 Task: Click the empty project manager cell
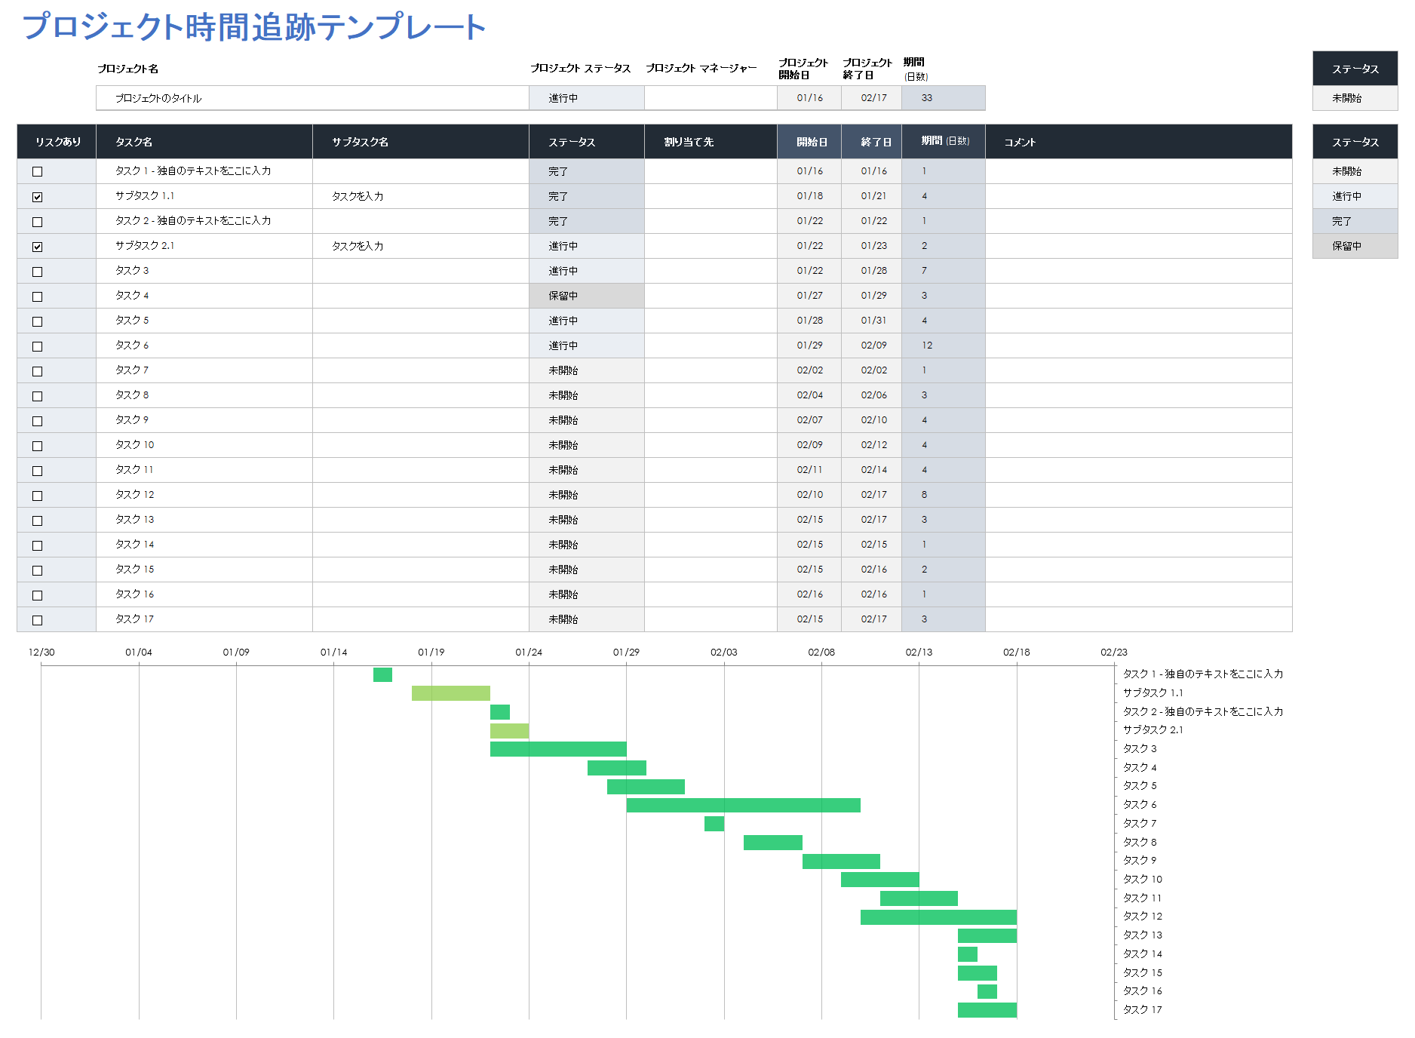711,98
